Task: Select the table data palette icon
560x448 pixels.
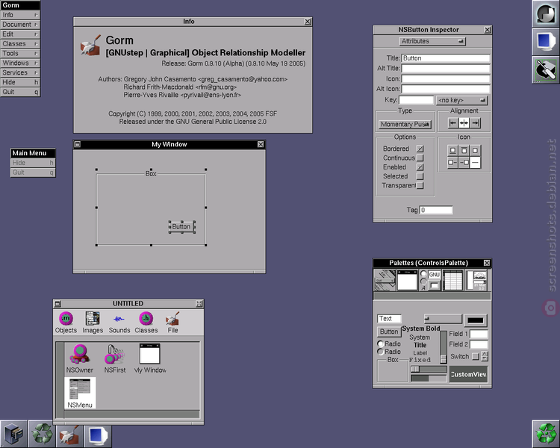Action: pos(452,280)
